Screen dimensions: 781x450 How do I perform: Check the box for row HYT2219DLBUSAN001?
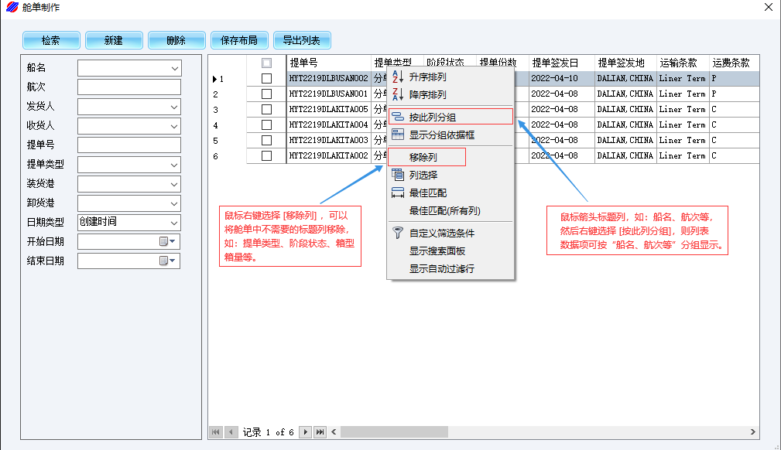point(267,94)
